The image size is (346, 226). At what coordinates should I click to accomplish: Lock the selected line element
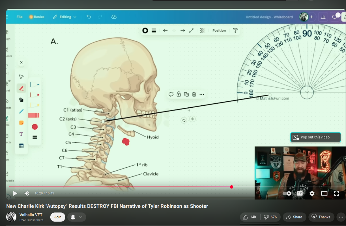click(x=179, y=94)
